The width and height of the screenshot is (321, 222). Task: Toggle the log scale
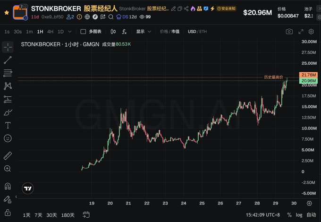(x=299, y=215)
